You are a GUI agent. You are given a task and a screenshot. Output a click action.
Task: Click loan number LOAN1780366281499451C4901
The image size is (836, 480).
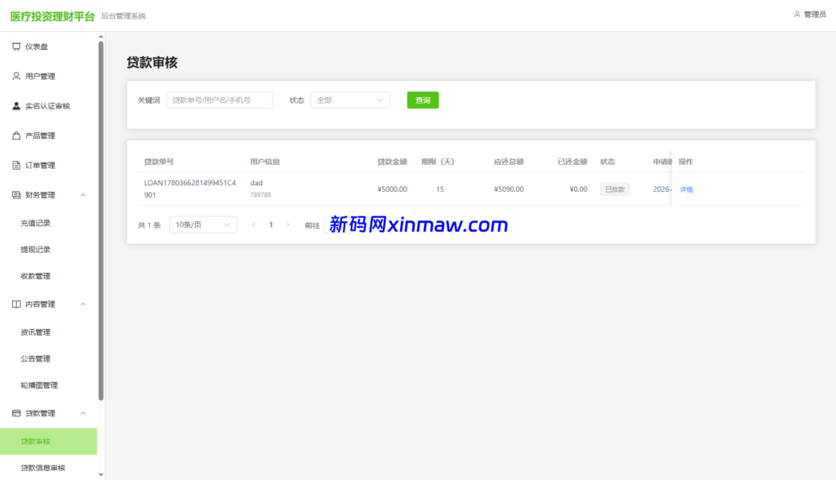[x=189, y=189]
